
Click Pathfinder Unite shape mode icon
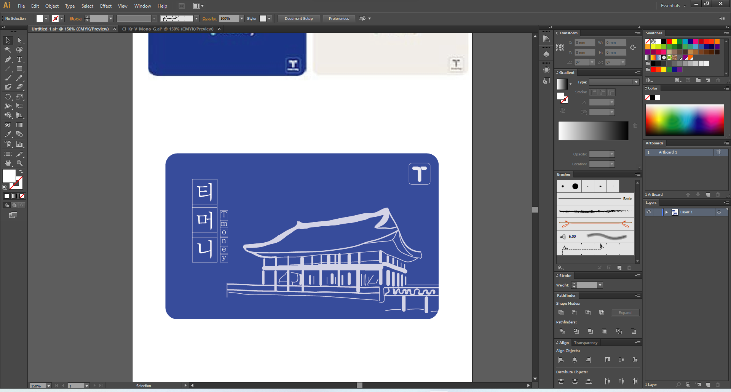coord(561,313)
